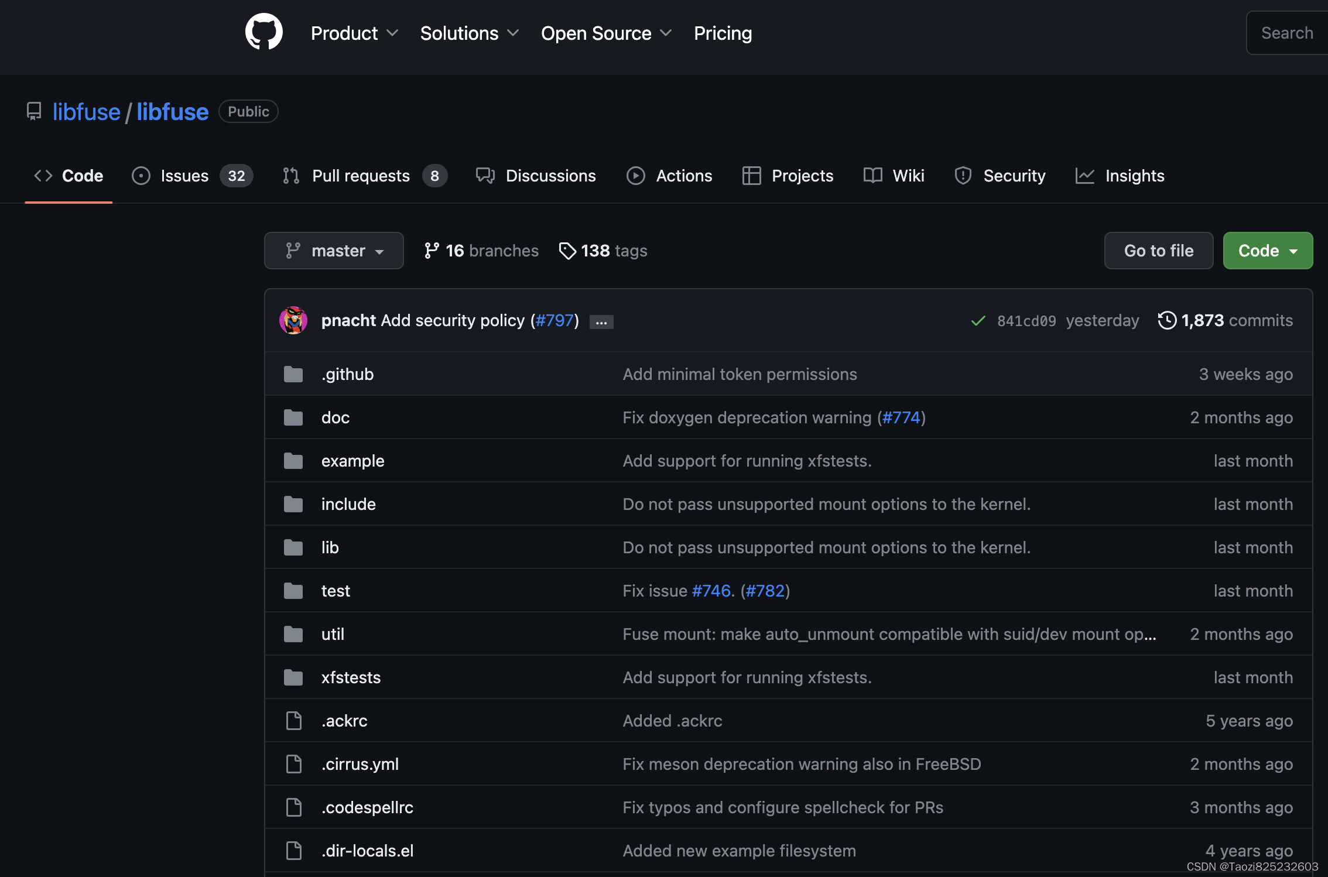Open the Actions tab
The image size is (1328, 877).
[x=669, y=176]
